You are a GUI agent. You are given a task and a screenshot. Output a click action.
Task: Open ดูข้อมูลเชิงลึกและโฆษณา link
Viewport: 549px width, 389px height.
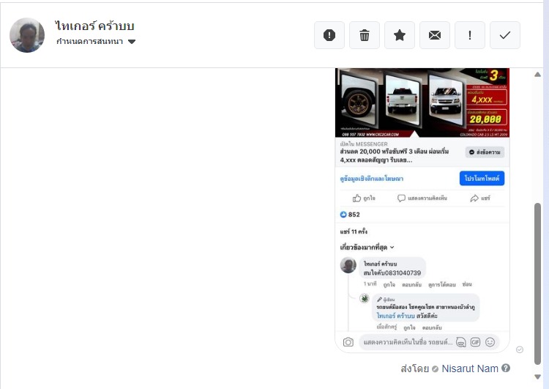[x=371, y=179]
